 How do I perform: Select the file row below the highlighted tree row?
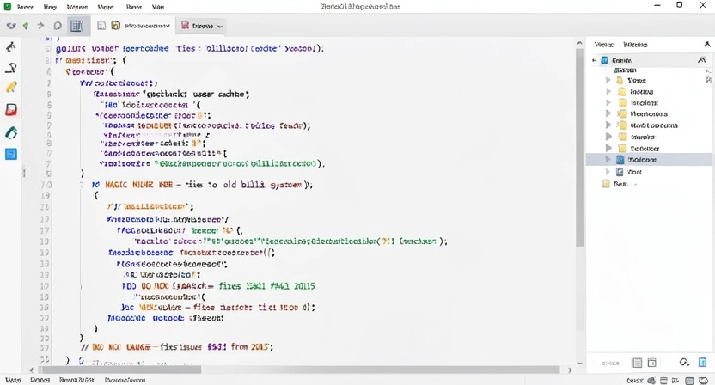pos(650,172)
